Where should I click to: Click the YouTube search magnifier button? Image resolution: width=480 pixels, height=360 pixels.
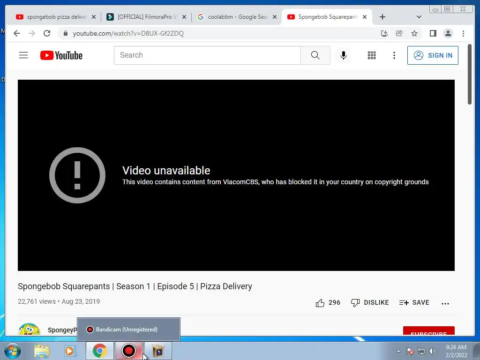pyautogui.click(x=315, y=55)
